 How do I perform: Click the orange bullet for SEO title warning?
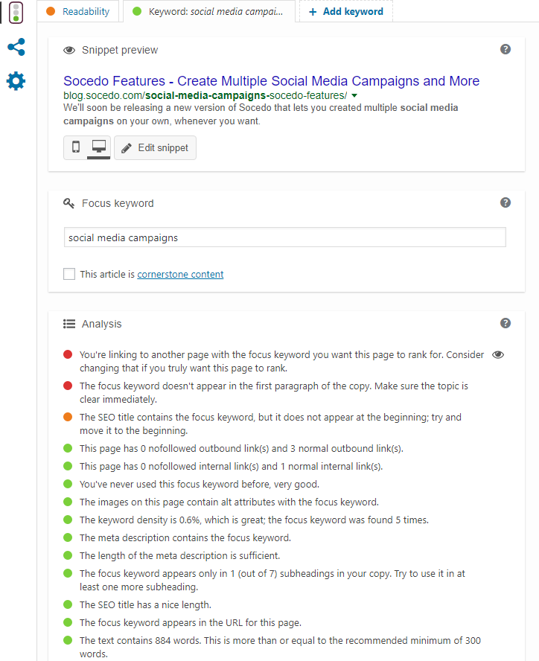coord(68,417)
